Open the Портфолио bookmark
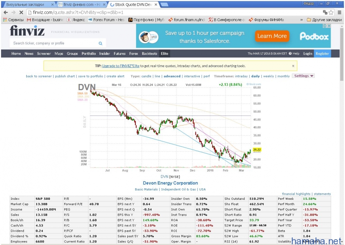The width and height of the screenshot is (345, 245). click(x=146, y=20)
